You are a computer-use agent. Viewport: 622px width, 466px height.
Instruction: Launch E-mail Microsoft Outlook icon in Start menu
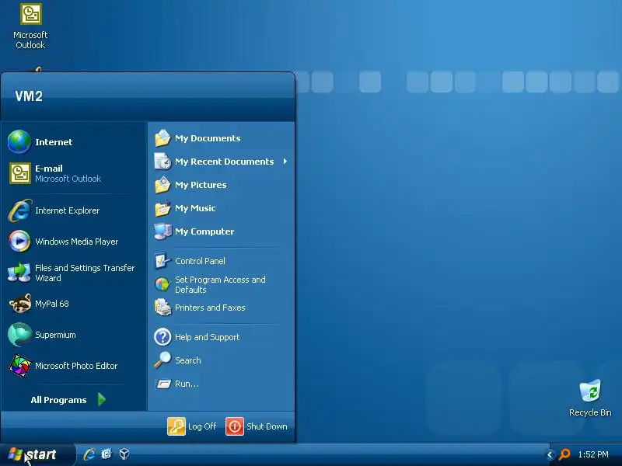20,173
